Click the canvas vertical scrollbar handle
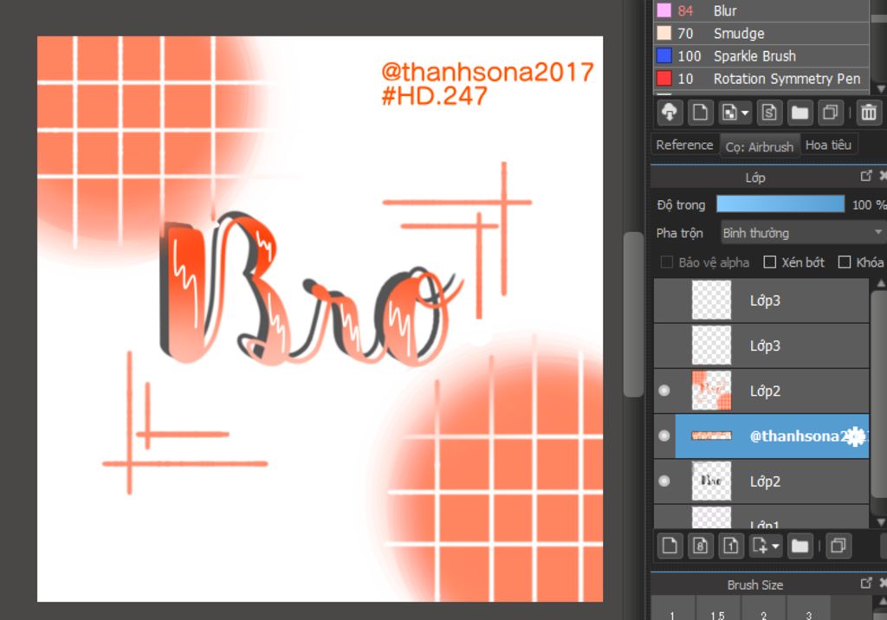The width and height of the screenshot is (887, 620). 633,314
